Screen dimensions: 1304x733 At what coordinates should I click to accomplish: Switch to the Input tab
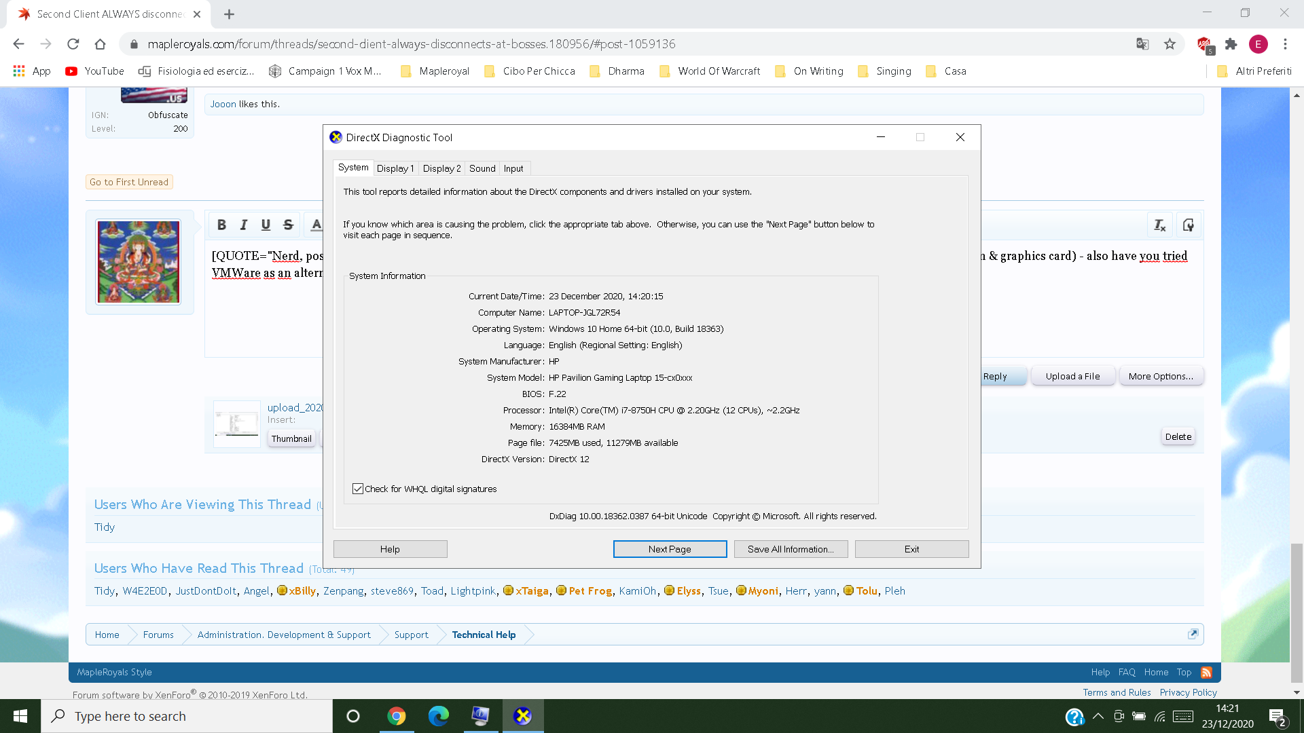point(513,168)
